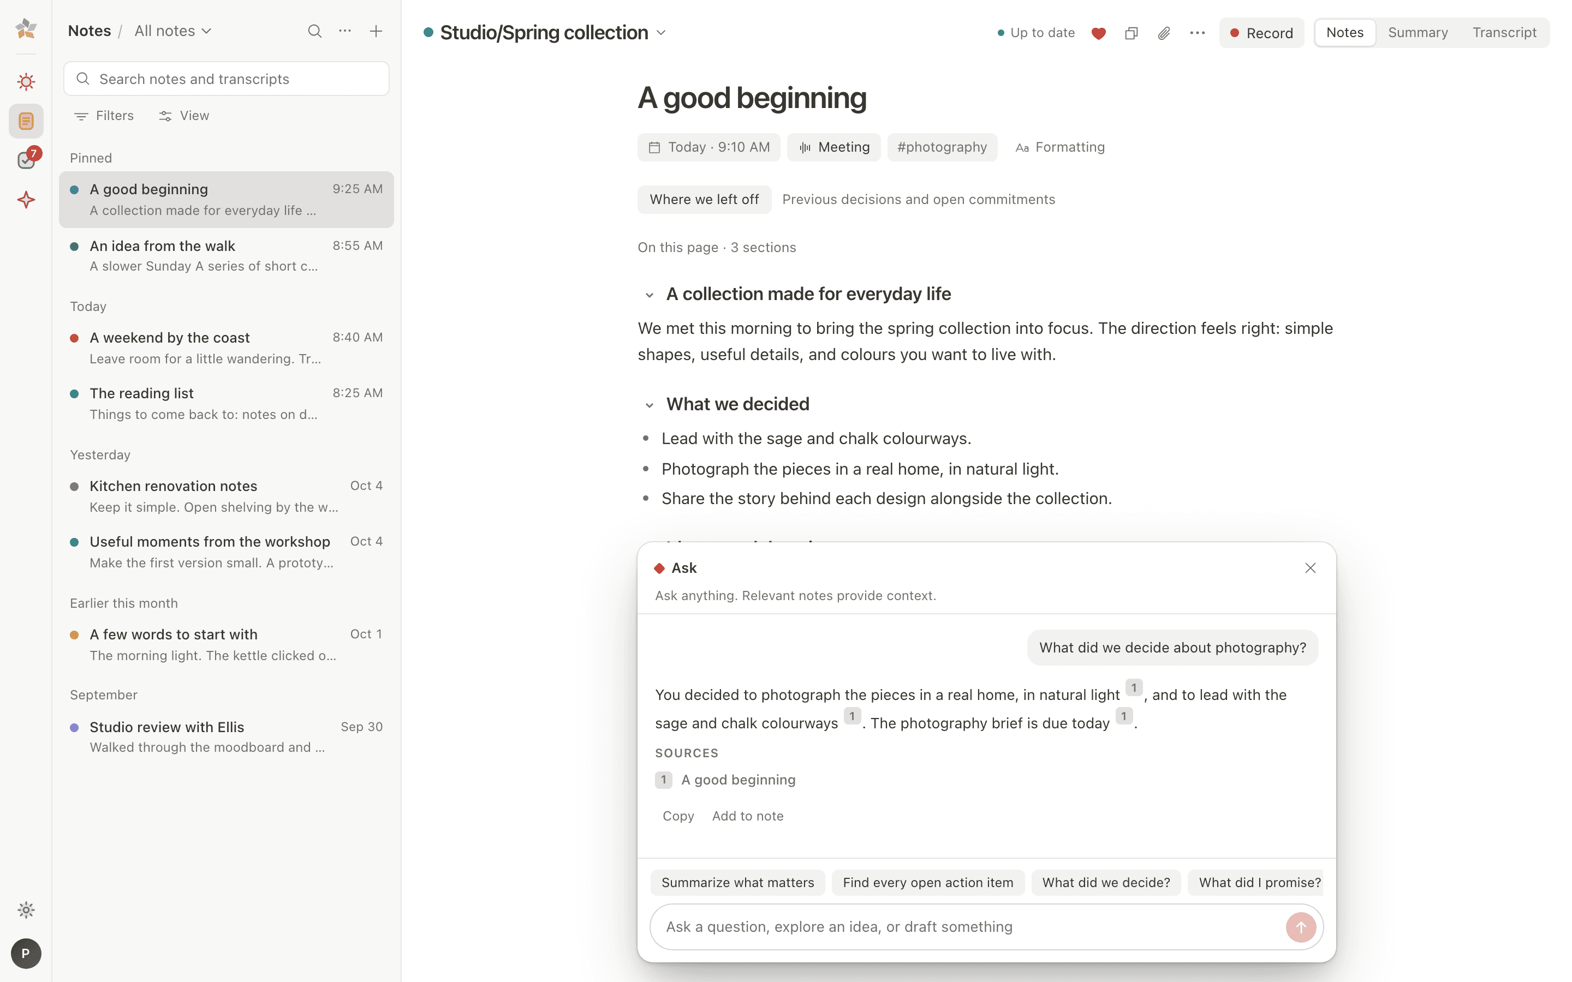Click citation 1 after 'due today'
The width and height of the screenshot is (1572, 982).
click(1124, 716)
